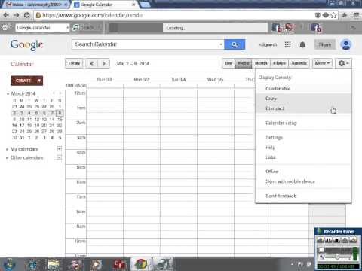
Task: Go to next week arrow
Action: coord(103,63)
